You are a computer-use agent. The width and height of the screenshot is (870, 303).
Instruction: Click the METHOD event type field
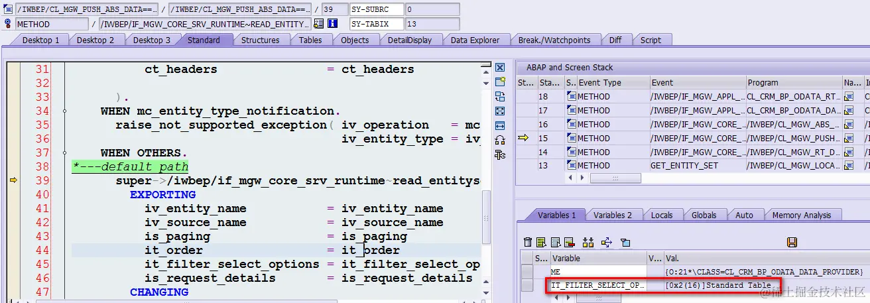coord(52,24)
